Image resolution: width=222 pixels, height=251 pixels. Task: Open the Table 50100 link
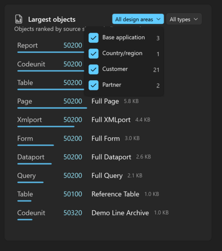73,194
